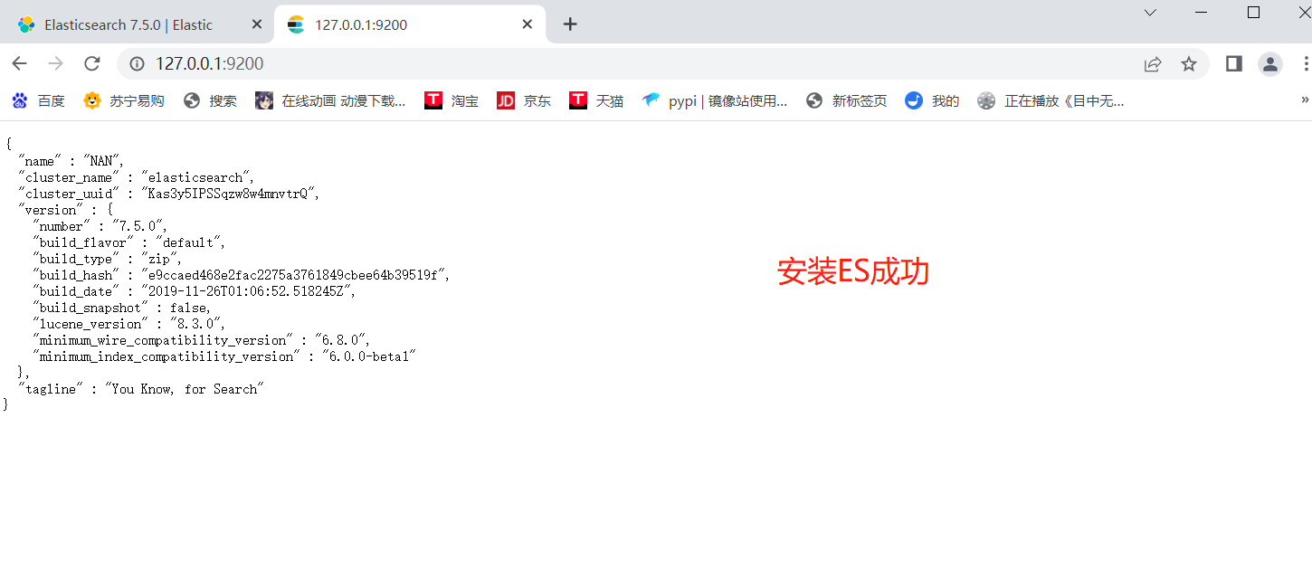This screenshot has width=1312, height=579.
Task: Expand hidden bookmarks with the overflow chevron
Action: (1303, 100)
